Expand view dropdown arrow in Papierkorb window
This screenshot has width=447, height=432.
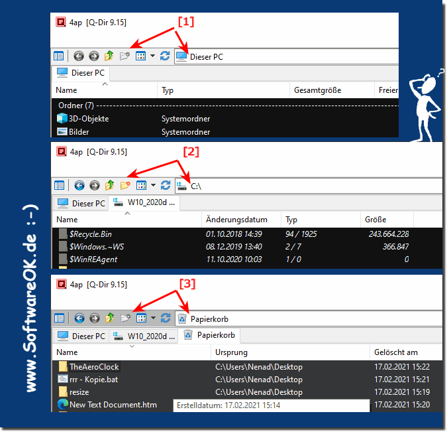tap(154, 319)
